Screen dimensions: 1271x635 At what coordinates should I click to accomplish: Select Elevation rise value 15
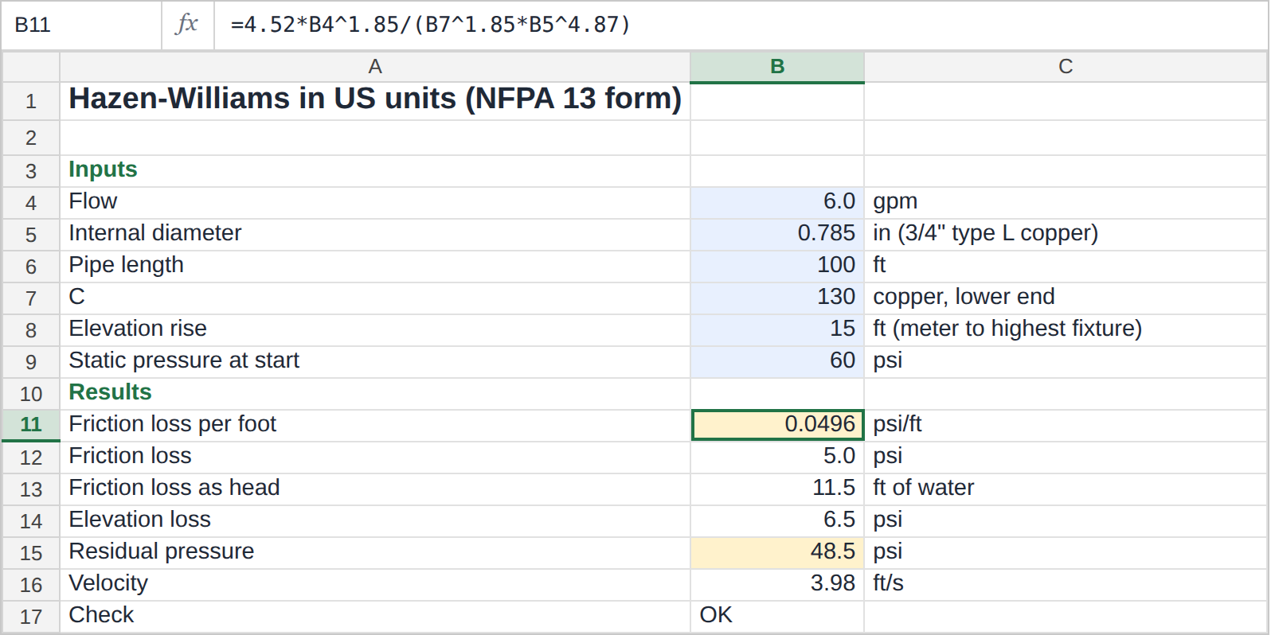tap(777, 330)
